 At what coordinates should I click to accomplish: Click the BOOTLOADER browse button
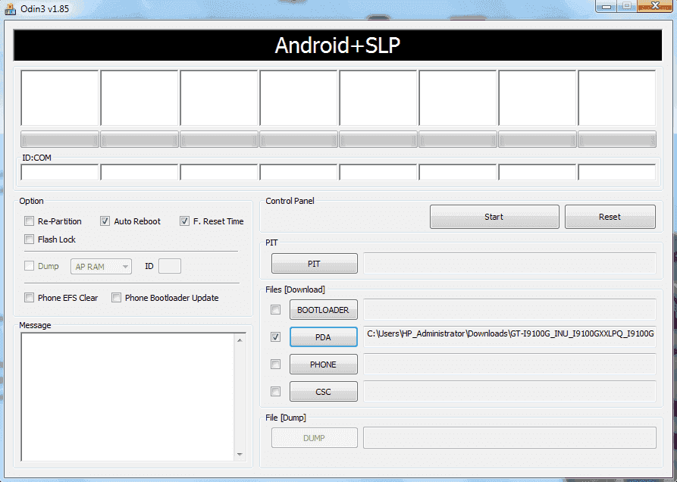[324, 310]
